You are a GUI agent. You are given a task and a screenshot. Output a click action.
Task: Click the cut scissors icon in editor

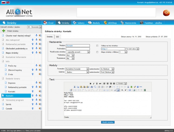point(74,87)
